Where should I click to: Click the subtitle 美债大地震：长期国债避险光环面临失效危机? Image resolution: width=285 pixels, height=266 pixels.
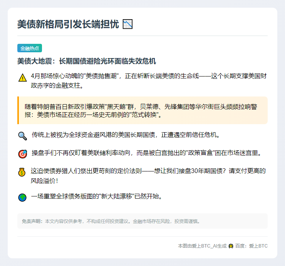pyautogui.click(x=87, y=61)
